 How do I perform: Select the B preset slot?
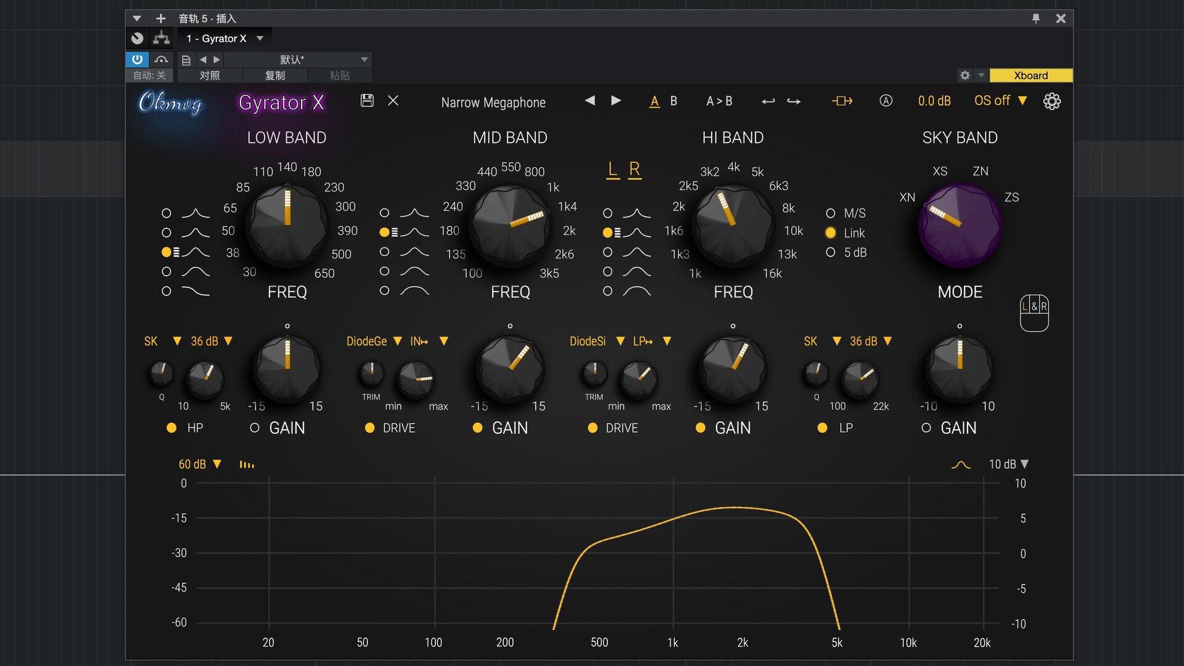click(x=673, y=101)
